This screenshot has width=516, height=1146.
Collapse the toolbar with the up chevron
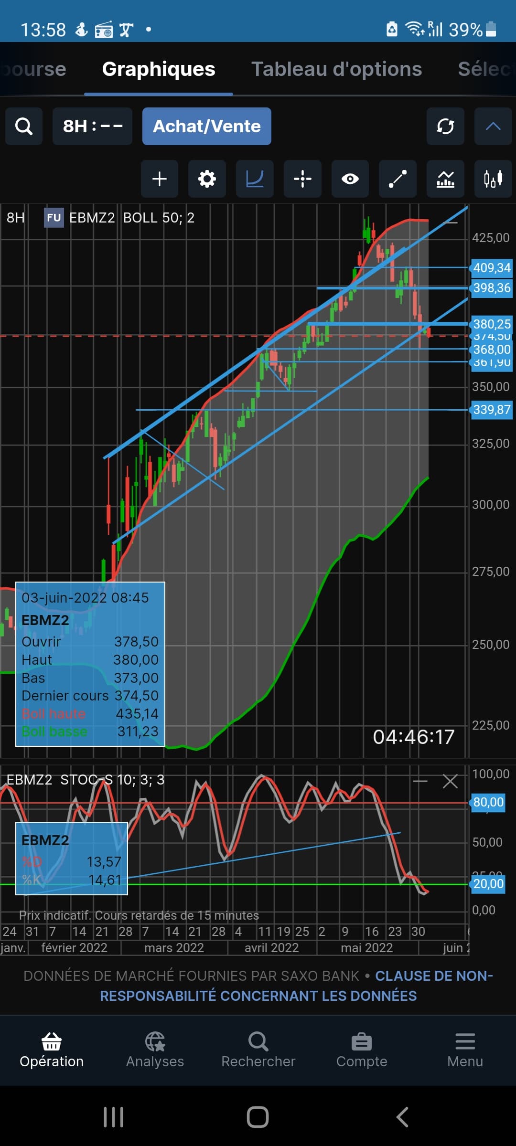coord(493,127)
